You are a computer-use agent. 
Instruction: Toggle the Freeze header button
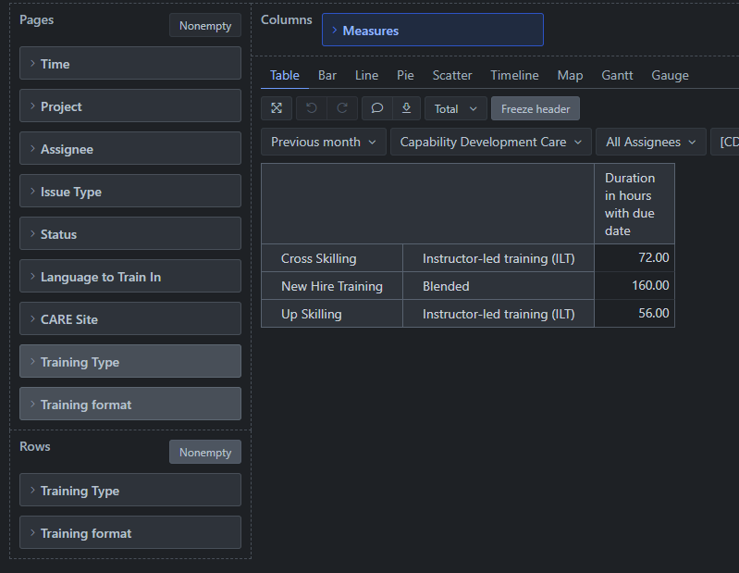tap(536, 108)
